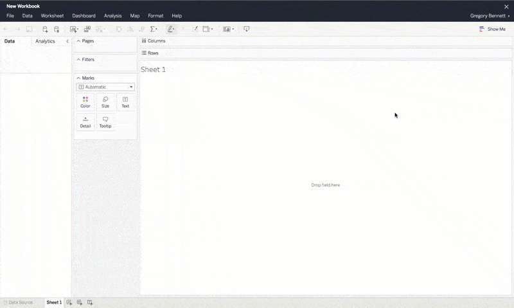This screenshot has width=514, height=308.
Task: Click the Drop field here area
Action: pos(326,185)
